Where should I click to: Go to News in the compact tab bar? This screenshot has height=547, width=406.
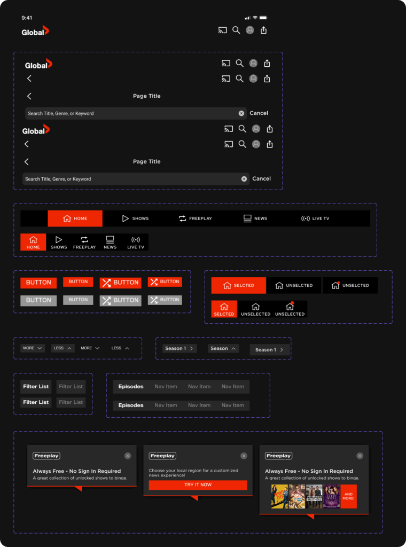point(110,242)
